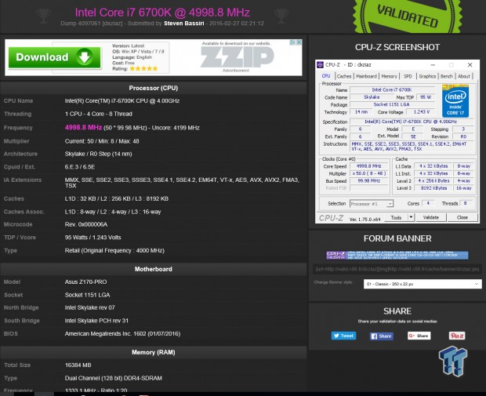Click the ad's five-star rating

tap(143, 69)
